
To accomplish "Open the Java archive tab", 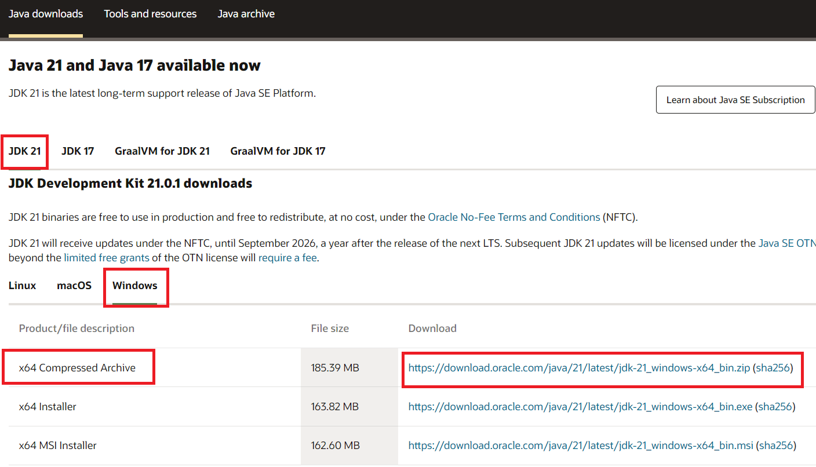I will click(x=246, y=14).
